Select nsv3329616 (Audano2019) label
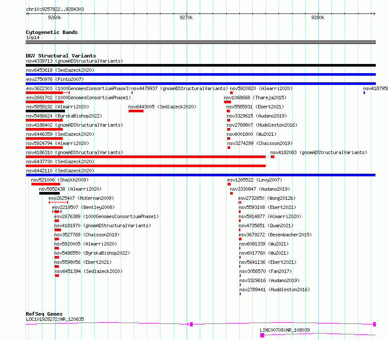388x340 pixels. coord(269,280)
